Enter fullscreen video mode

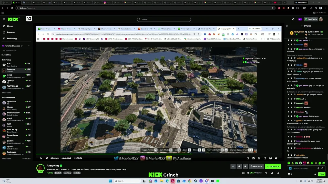click(265, 158)
